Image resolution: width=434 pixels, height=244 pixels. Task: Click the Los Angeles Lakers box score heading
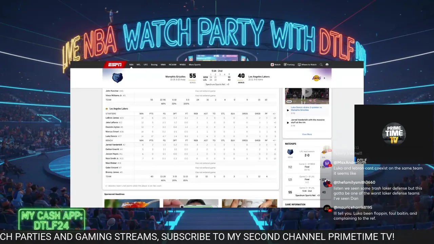click(x=119, y=109)
